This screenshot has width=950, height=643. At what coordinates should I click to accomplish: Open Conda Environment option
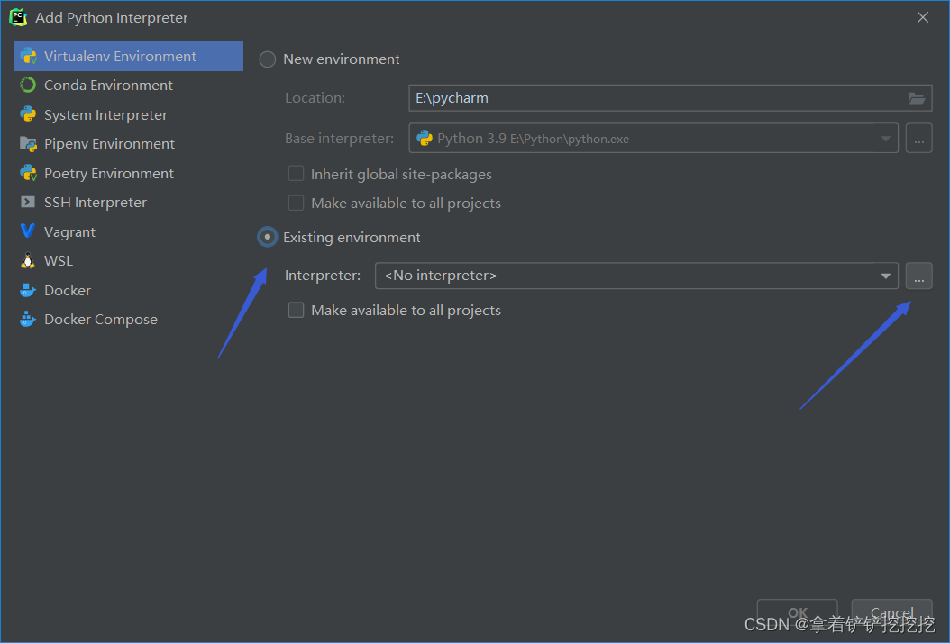[x=129, y=86]
